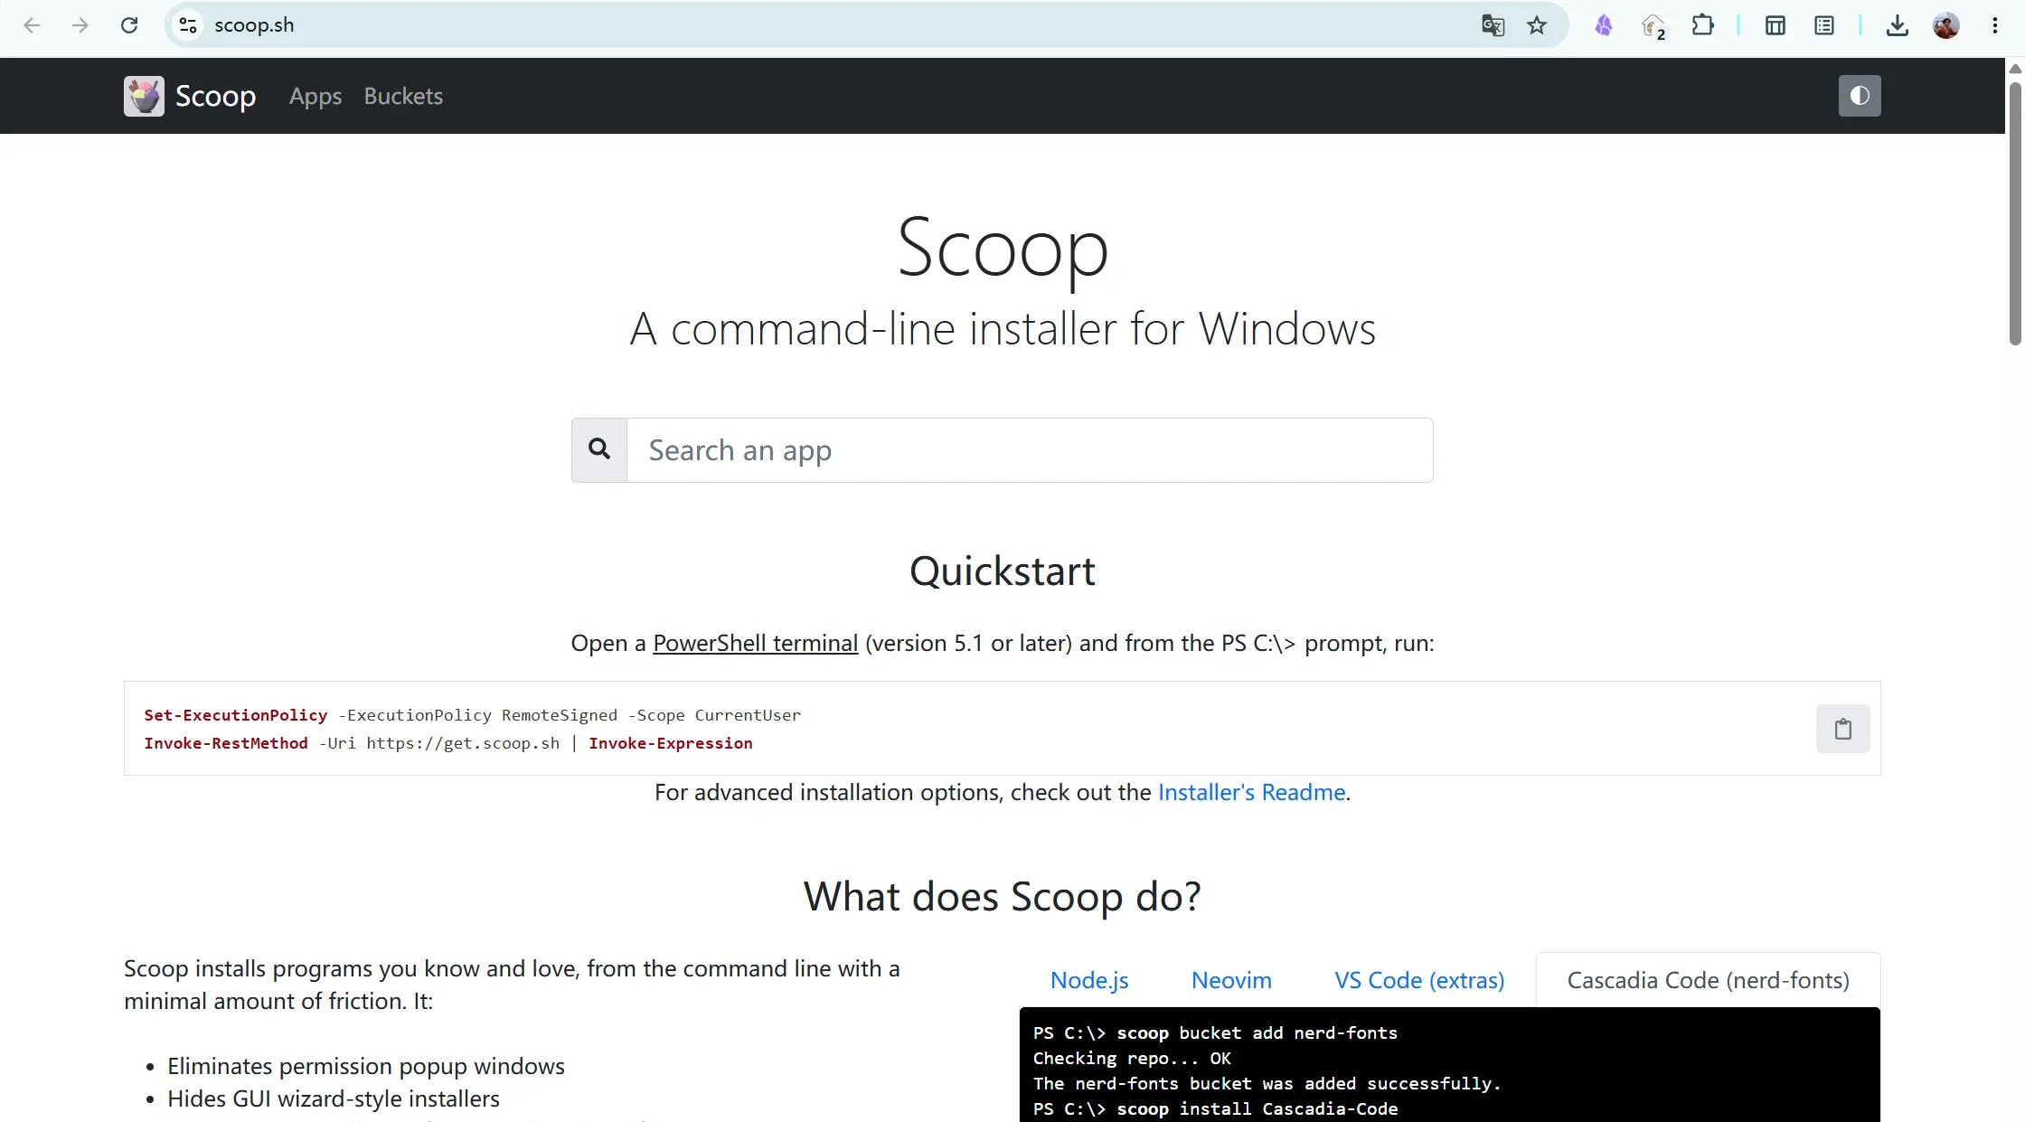The image size is (2025, 1122).
Task: Focus the Search an app field
Action: click(x=1030, y=449)
